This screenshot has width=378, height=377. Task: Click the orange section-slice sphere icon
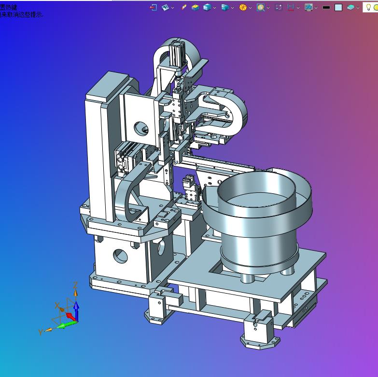243,7
